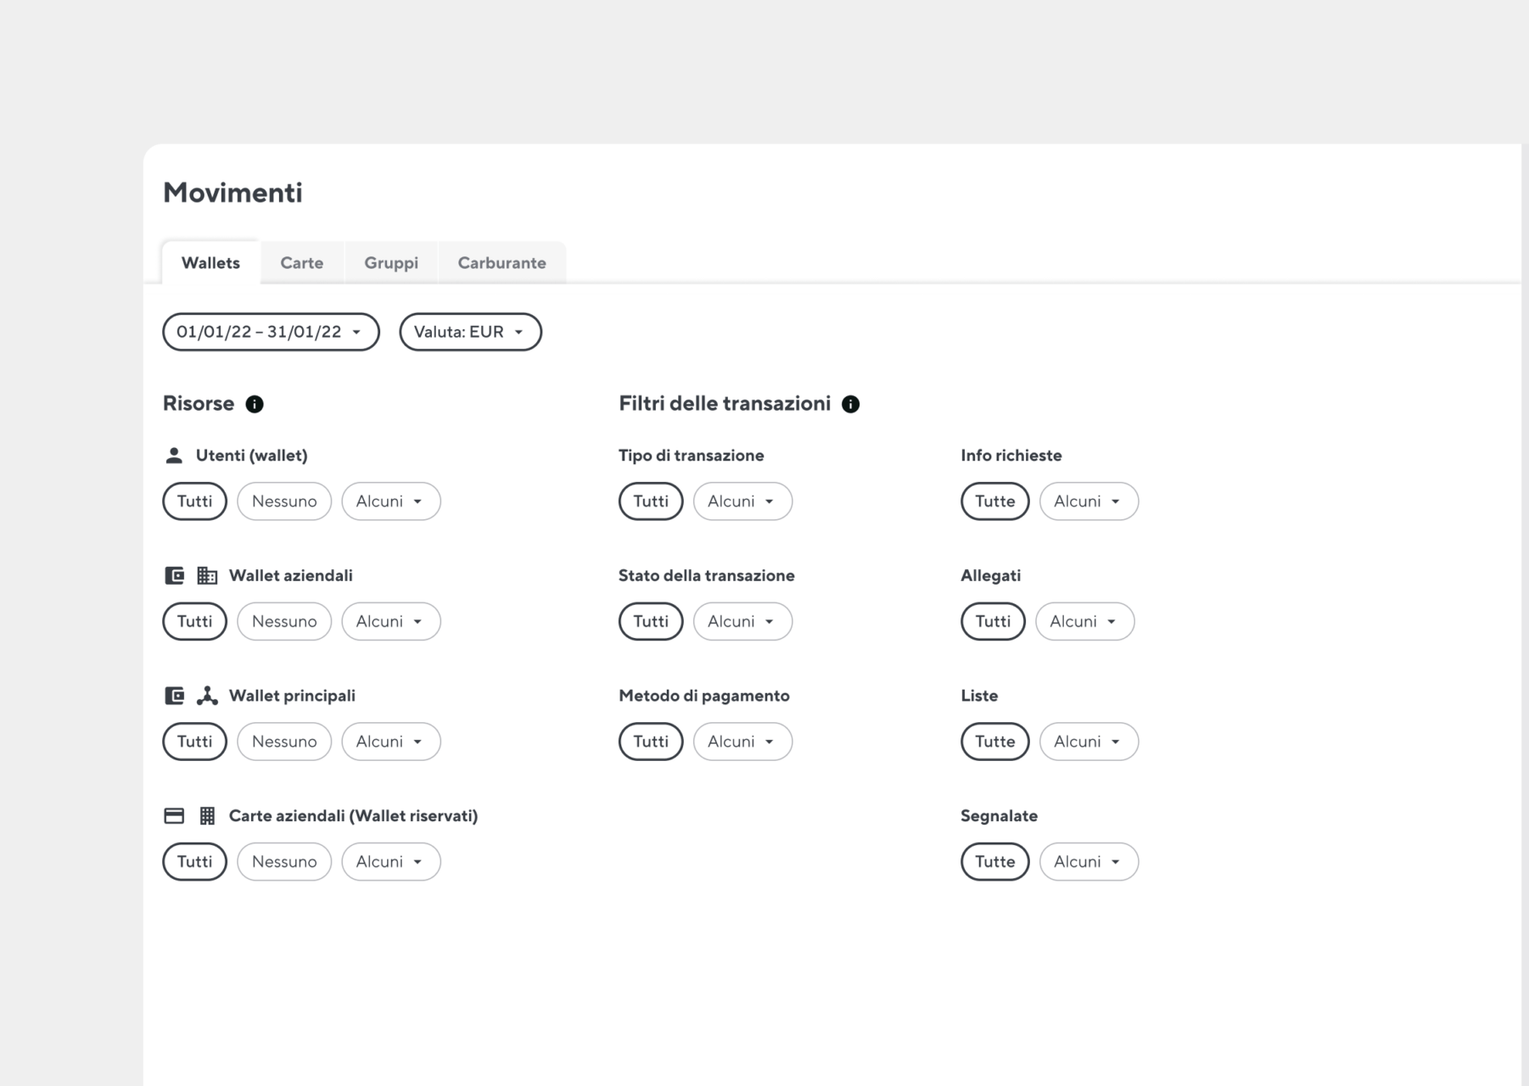Image resolution: width=1529 pixels, height=1086 pixels.
Task: Select Tutti under Tipo di transazione
Action: (651, 501)
